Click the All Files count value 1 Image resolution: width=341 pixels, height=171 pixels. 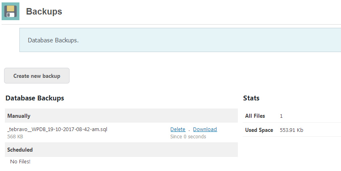pyautogui.click(x=281, y=116)
